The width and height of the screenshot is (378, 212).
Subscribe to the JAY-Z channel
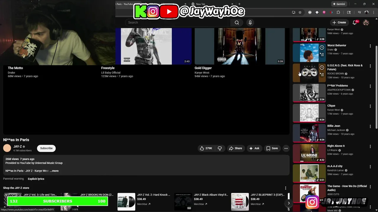click(x=46, y=148)
